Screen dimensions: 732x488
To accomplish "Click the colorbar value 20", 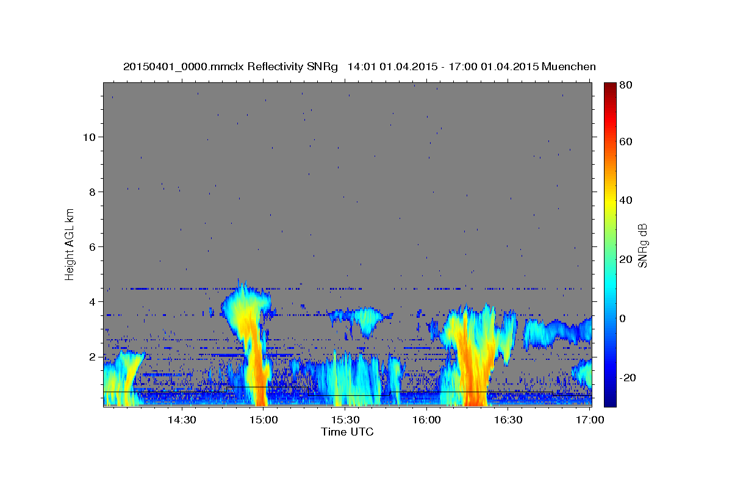I will pyautogui.click(x=625, y=259).
